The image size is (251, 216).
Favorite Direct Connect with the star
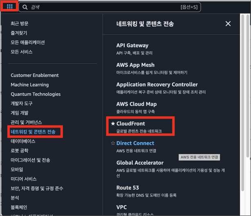click(x=113, y=143)
